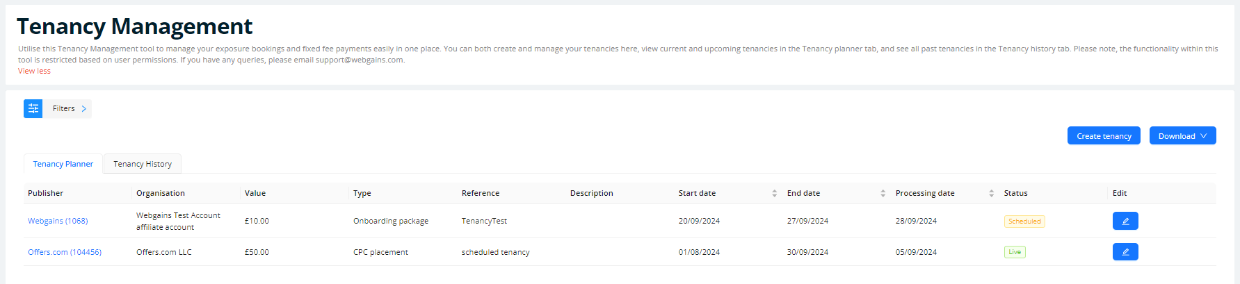1240x284 pixels.
Task: Click the Scheduled status badge
Action: click(1024, 222)
